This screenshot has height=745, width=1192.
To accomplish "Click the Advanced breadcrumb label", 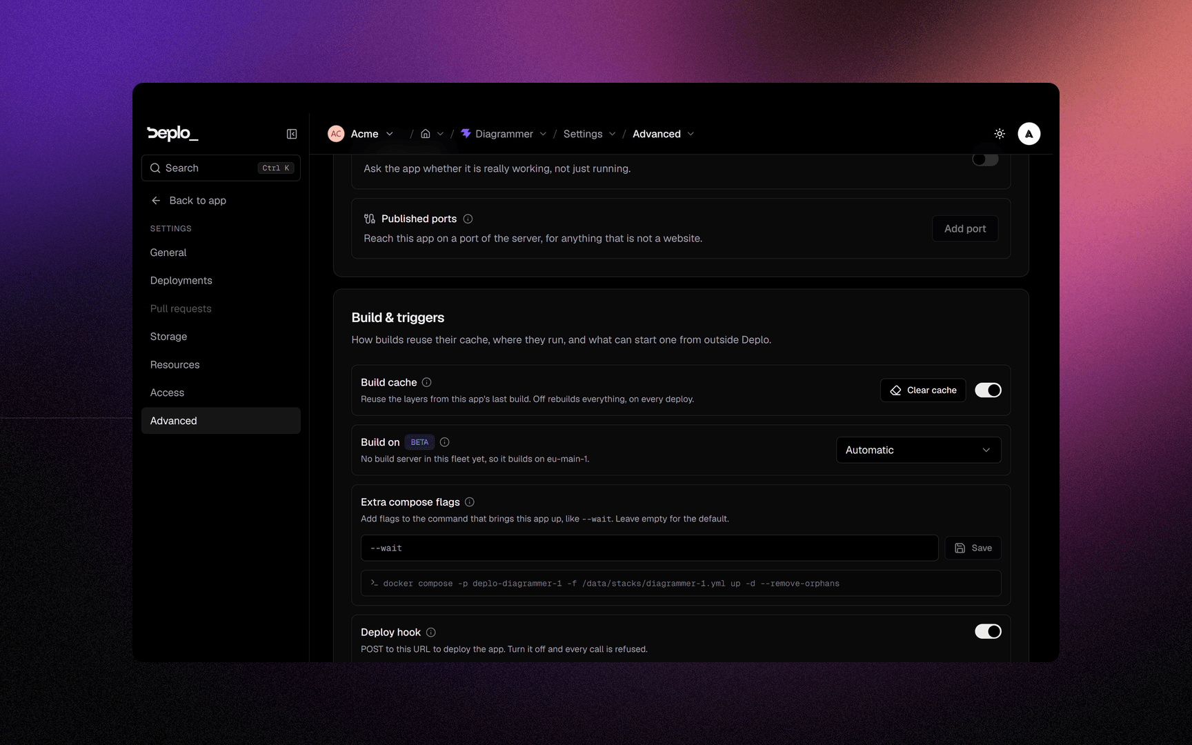I will [657, 134].
